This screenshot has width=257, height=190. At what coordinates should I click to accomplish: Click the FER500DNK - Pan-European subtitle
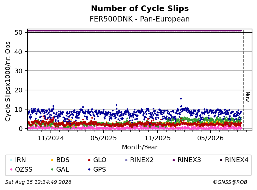(x=140, y=19)
